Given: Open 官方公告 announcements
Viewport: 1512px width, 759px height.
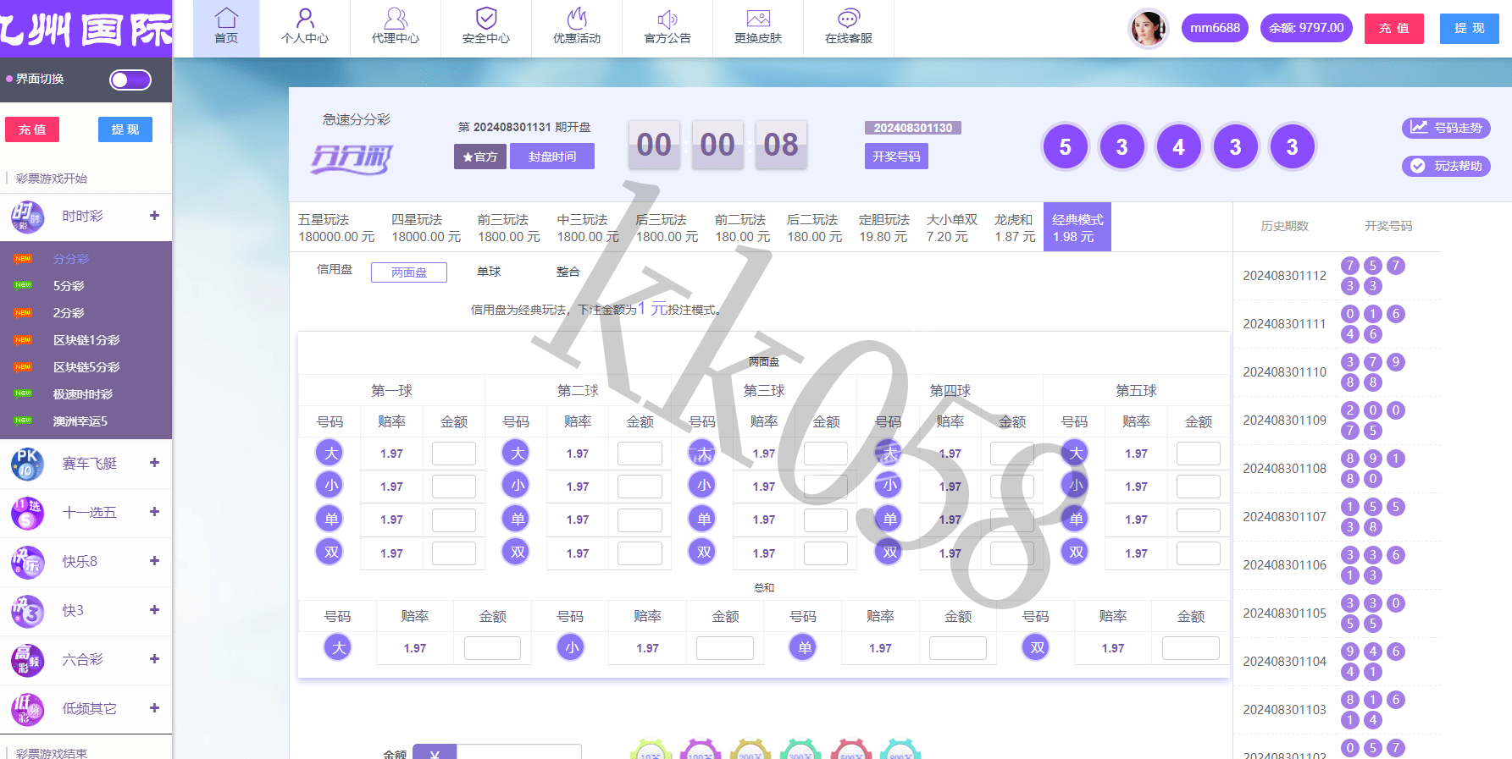Looking at the screenshot, I should (667, 28).
